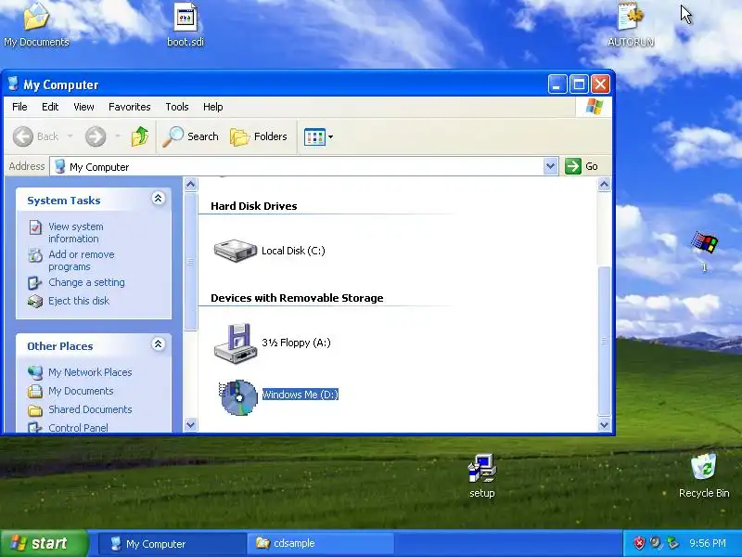This screenshot has height=557, width=742.
Task: Select boot.sdi desktop file icon
Action: 185,25
